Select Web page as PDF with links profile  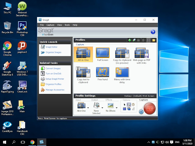point(141,56)
